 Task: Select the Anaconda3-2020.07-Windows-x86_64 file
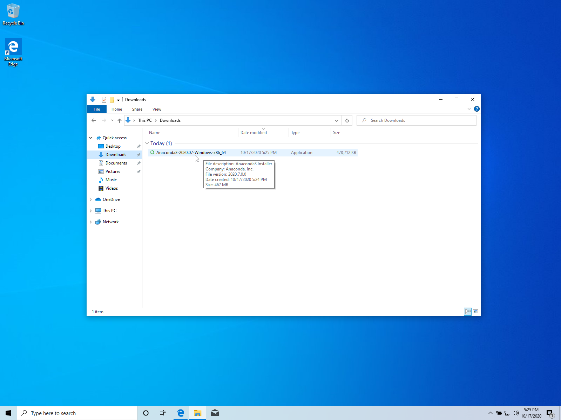[x=252, y=153]
